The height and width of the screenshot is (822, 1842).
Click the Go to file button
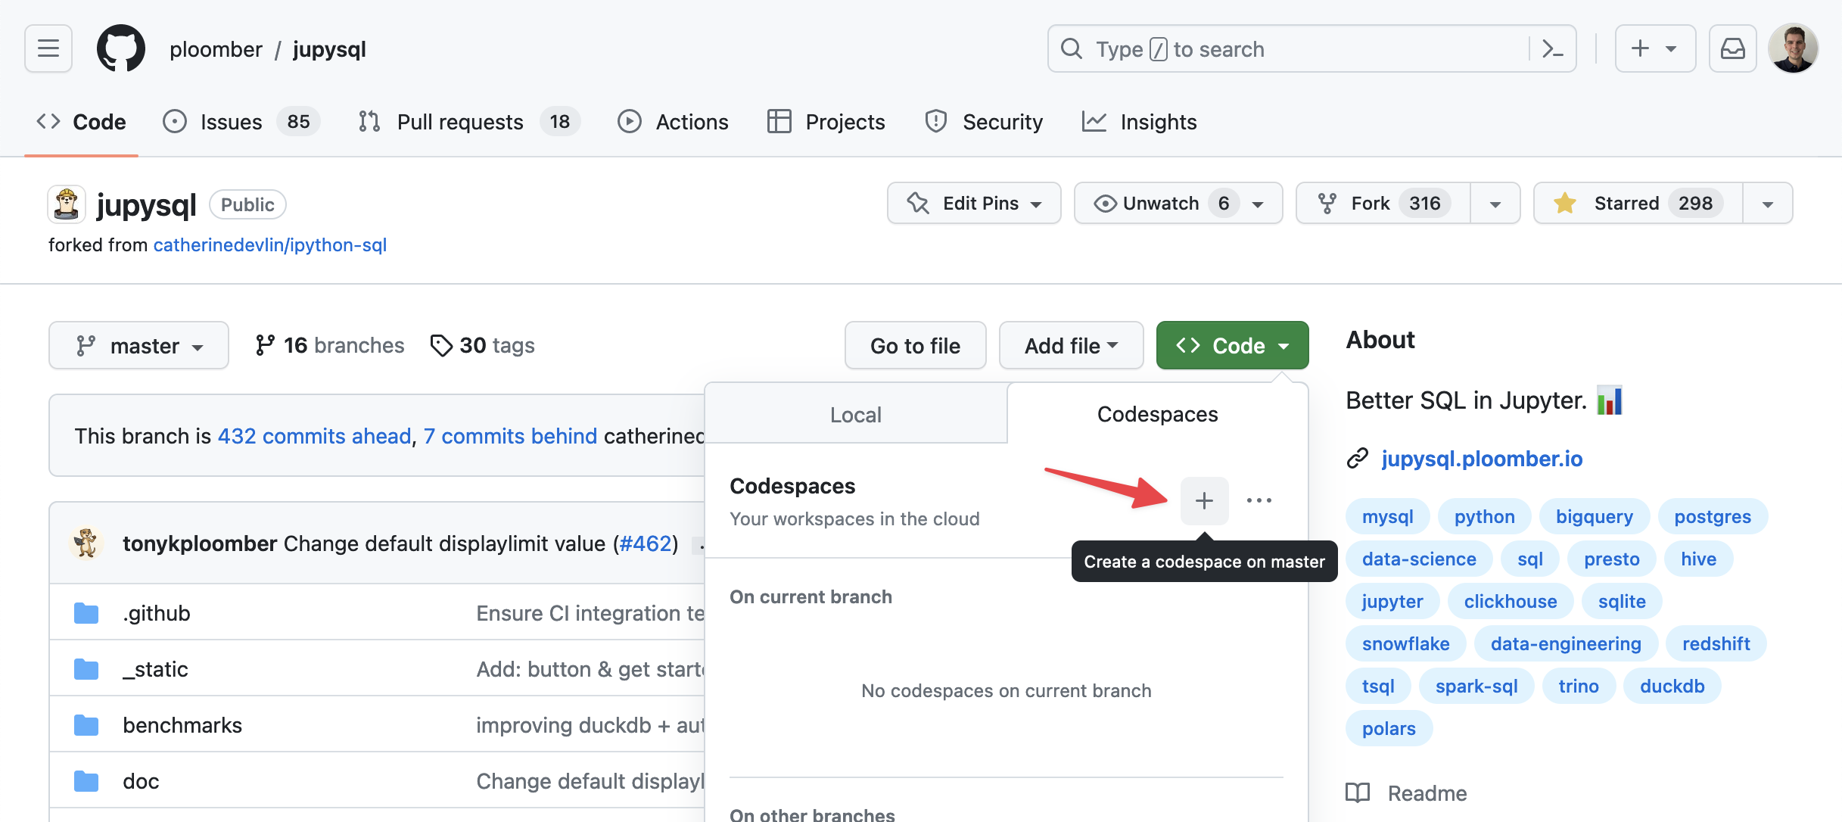pyautogui.click(x=915, y=345)
